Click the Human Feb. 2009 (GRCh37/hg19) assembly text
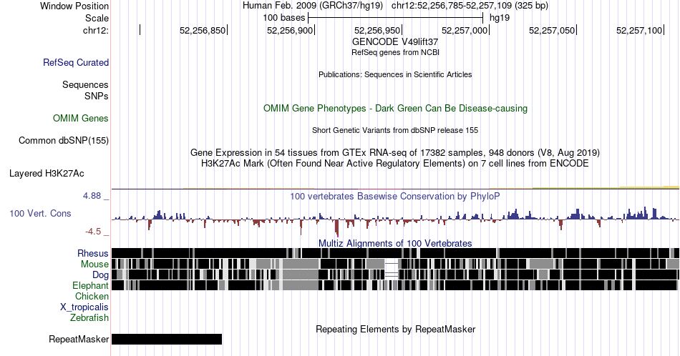Image resolution: width=680 pixels, height=356 pixels. [313, 6]
